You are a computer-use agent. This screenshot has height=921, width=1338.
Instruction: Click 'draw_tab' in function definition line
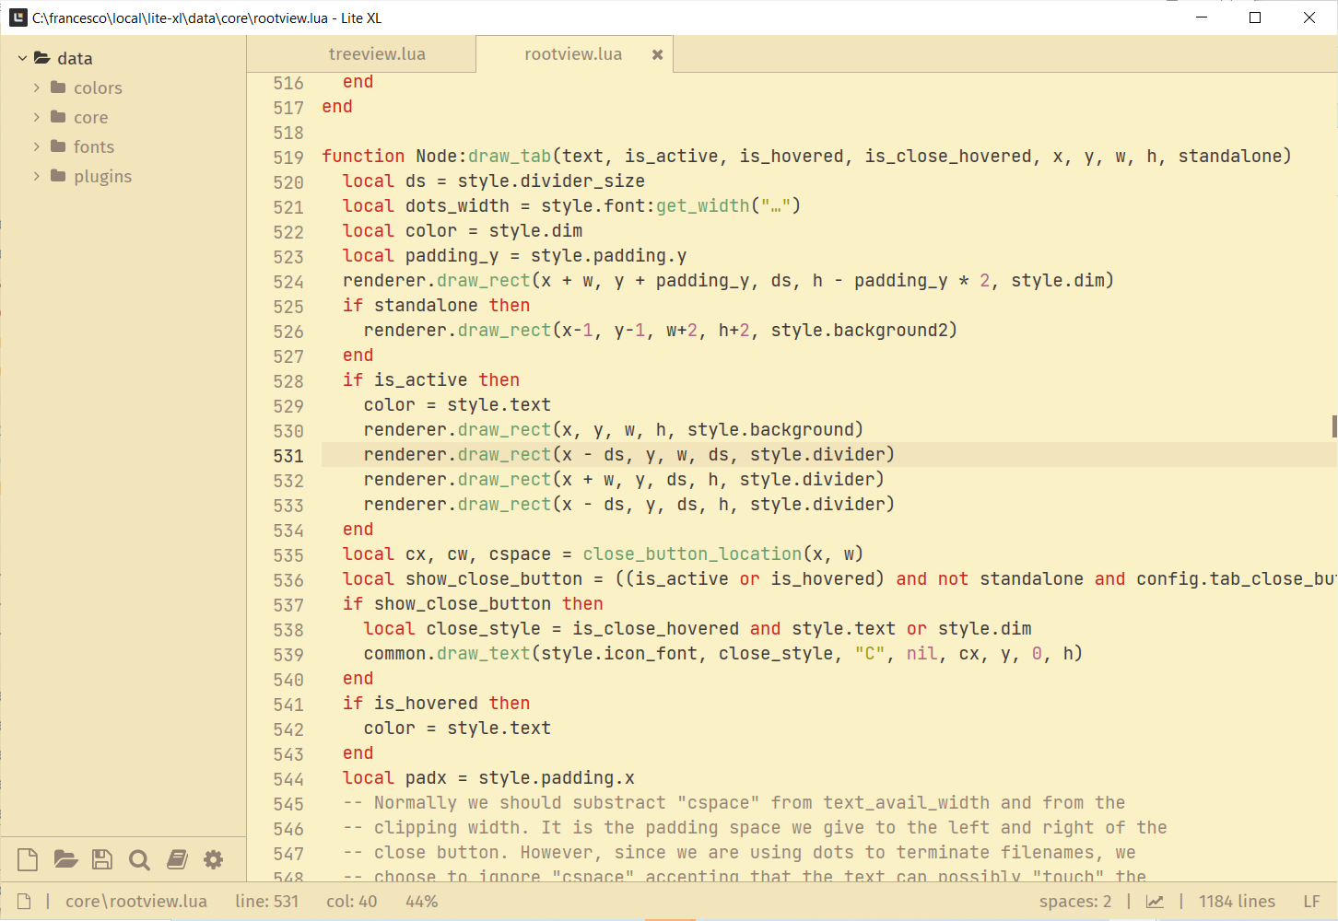pyautogui.click(x=510, y=157)
